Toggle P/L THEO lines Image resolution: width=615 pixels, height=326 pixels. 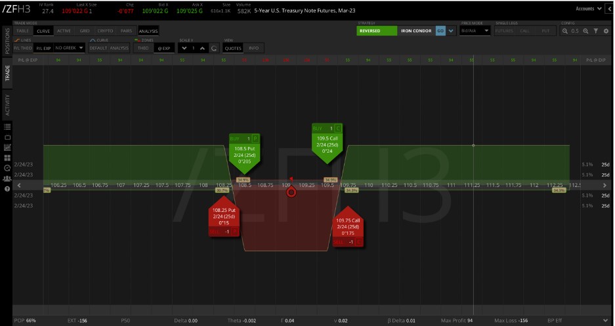click(x=23, y=48)
